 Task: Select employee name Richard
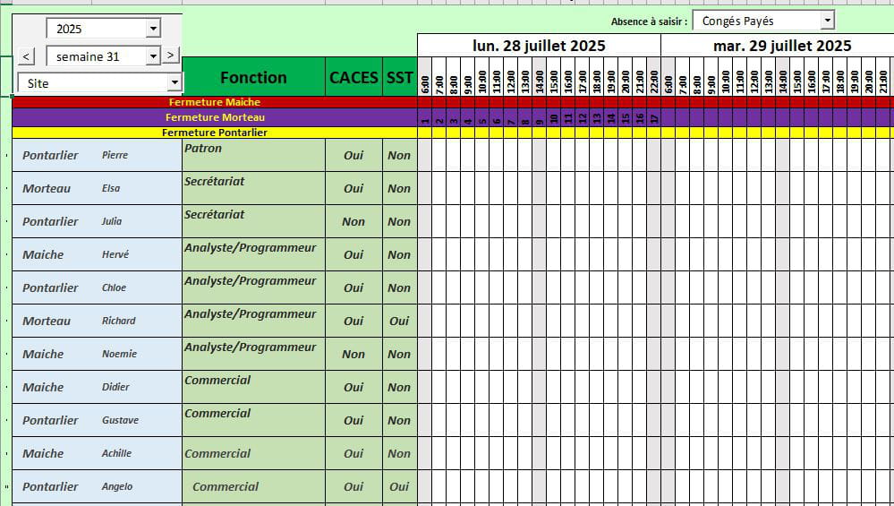click(119, 321)
